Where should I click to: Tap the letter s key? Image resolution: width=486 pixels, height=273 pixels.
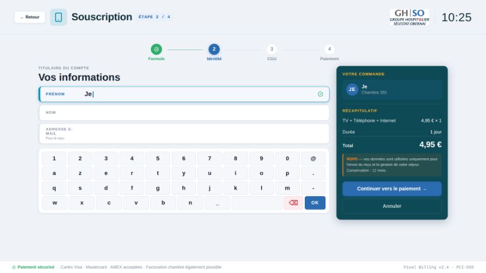pyautogui.click(x=80, y=188)
